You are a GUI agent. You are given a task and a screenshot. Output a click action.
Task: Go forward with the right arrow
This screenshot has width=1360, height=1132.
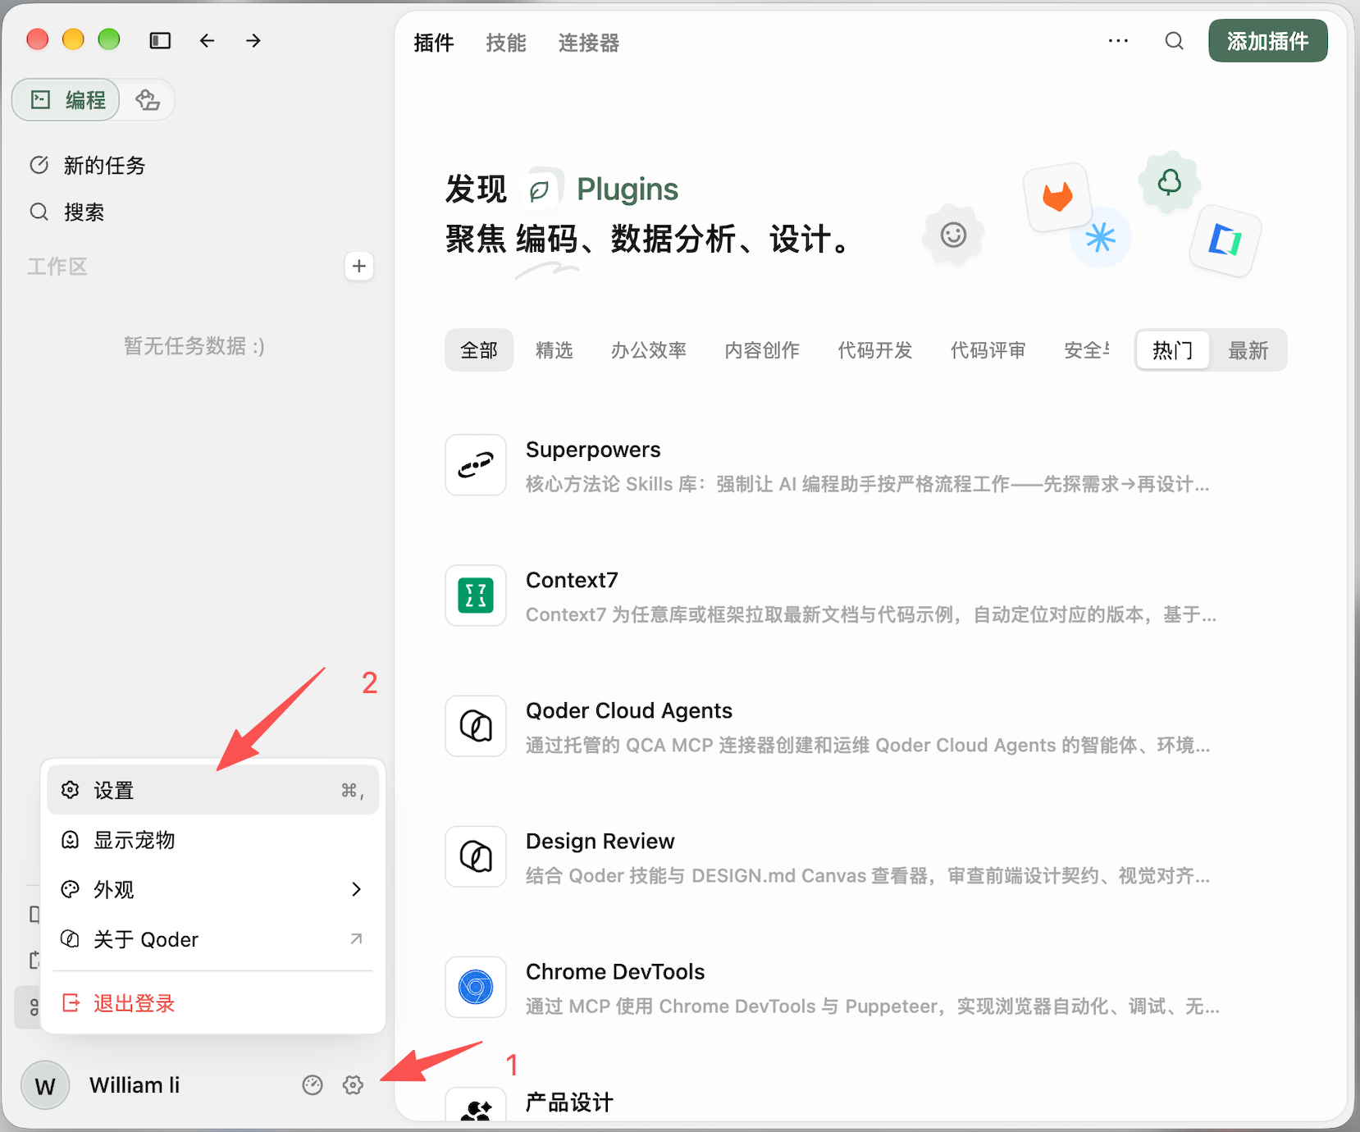(x=253, y=40)
